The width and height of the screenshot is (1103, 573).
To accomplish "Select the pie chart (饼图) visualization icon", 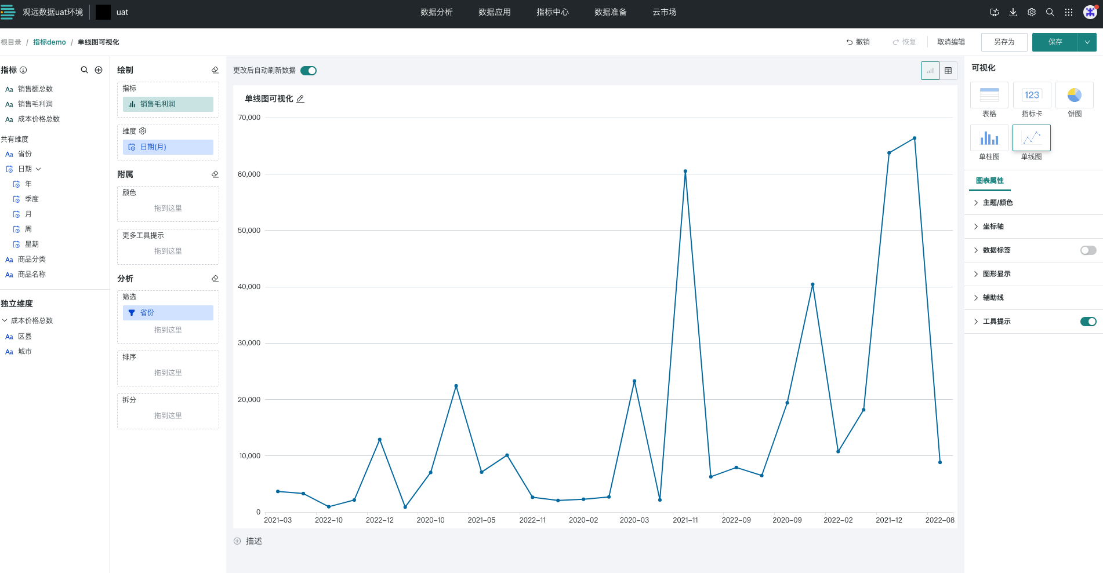I will click(x=1074, y=96).
